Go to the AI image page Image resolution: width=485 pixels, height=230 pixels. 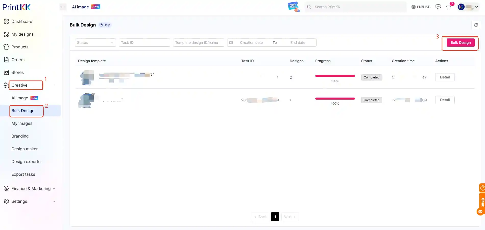(20, 98)
